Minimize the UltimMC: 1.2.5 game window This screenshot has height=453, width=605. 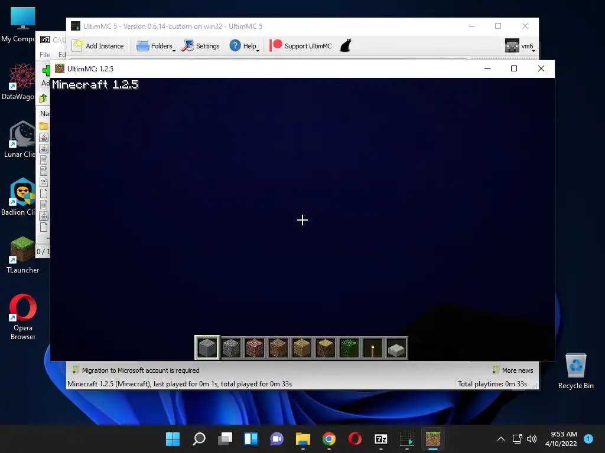487,68
